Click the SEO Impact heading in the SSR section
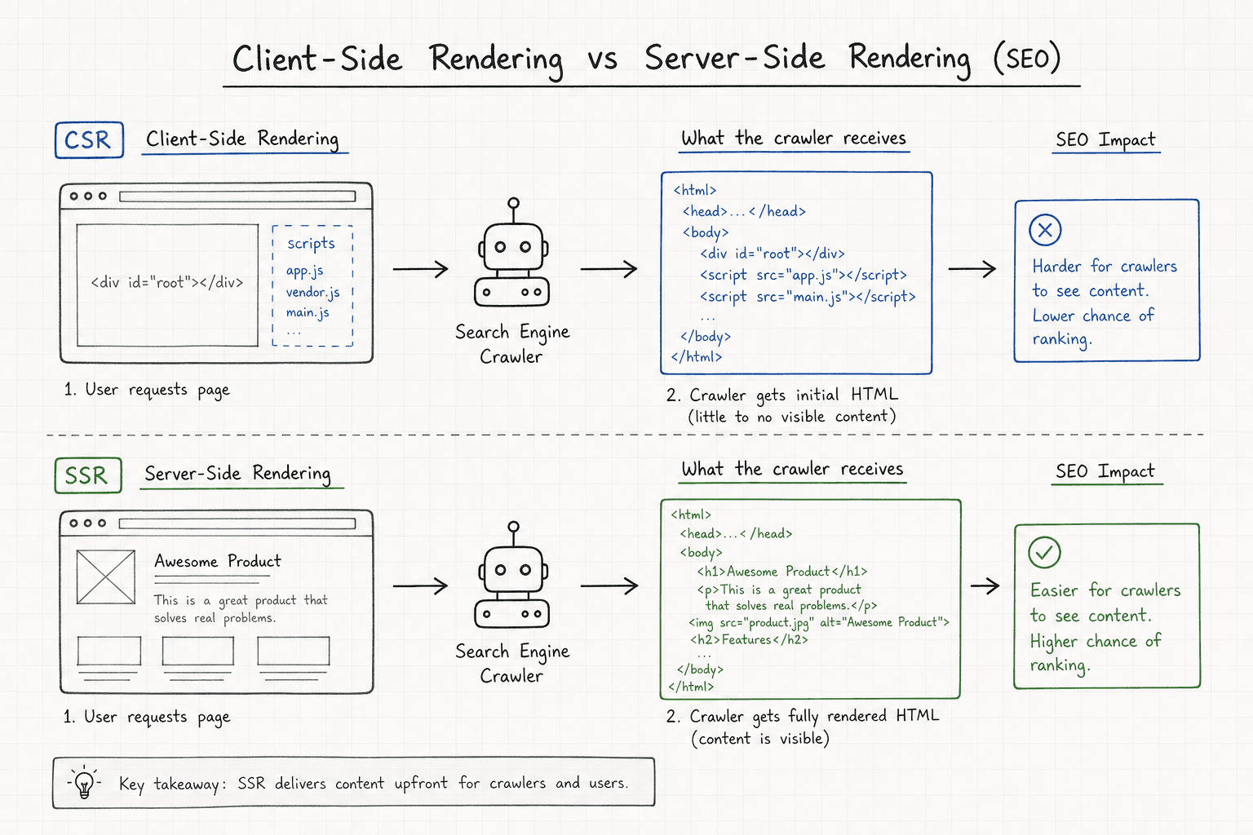The width and height of the screenshot is (1253, 835). tap(1105, 471)
